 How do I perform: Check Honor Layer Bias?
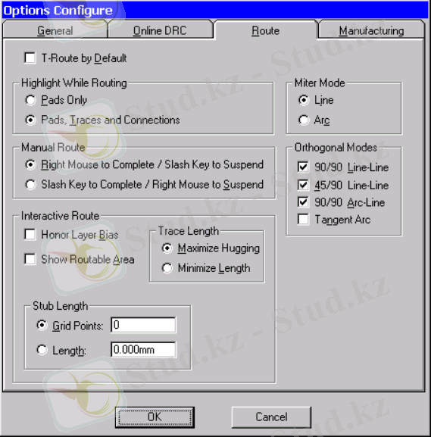[x=30, y=234]
